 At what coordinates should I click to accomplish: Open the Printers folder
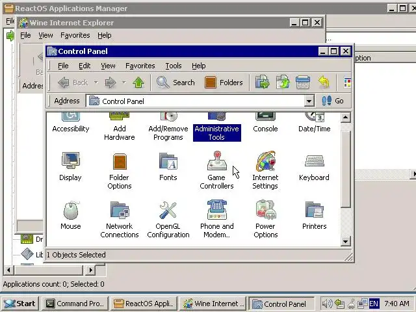[315, 215]
